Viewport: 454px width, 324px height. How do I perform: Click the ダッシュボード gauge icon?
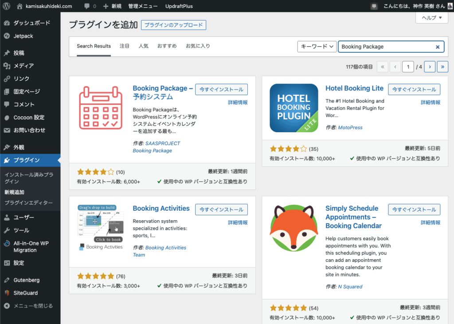click(x=7, y=23)
